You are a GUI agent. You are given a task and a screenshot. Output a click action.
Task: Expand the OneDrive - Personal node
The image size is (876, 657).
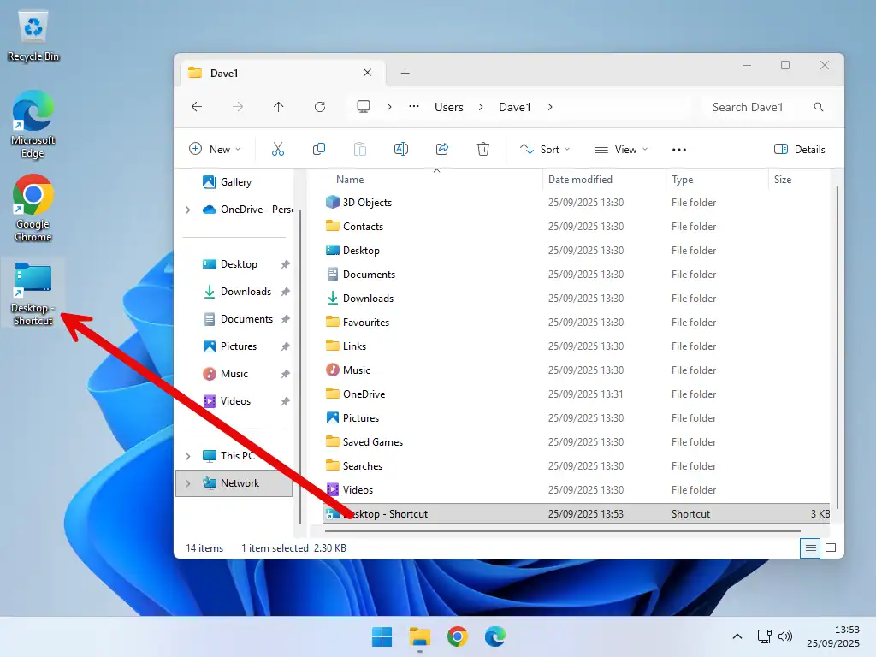click(187, 210)
